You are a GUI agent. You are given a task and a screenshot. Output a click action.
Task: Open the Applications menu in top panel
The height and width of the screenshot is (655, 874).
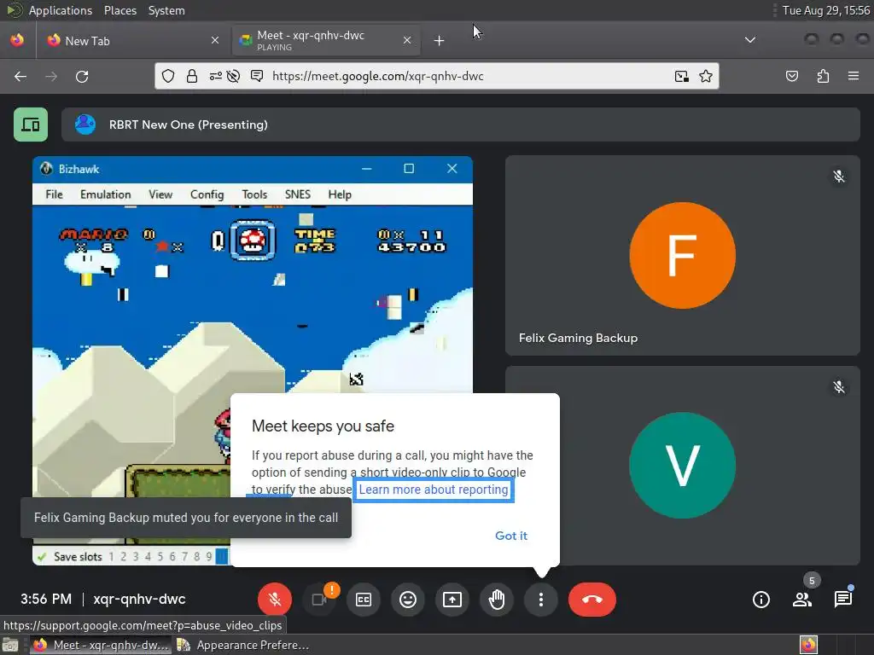coord(61,10)
